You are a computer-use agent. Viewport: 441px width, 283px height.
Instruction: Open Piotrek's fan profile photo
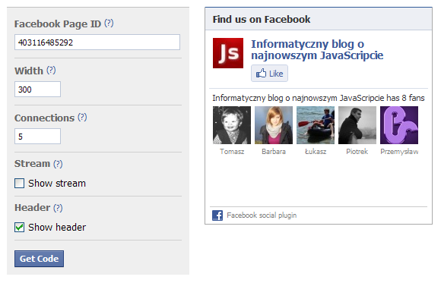coord(357,125)
